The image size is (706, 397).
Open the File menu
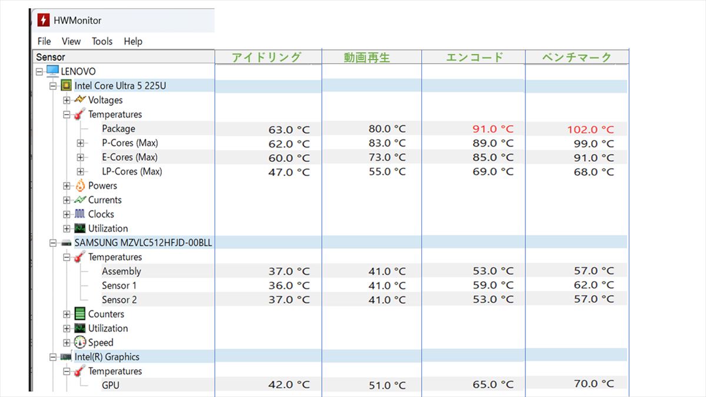pos(44,41)
